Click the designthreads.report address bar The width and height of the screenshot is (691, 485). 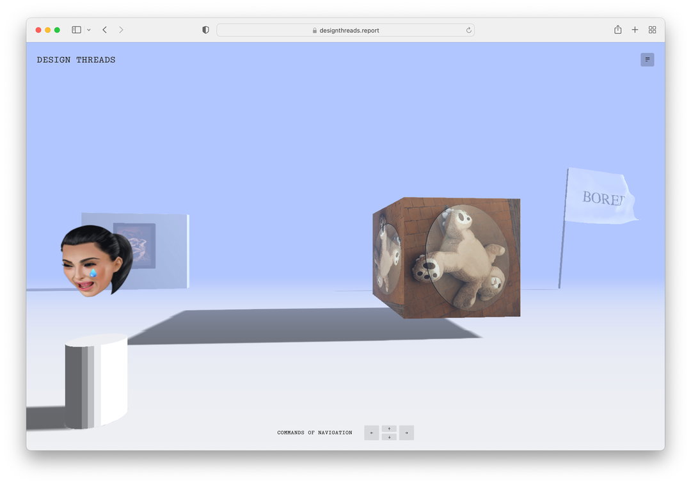point(345,30)
